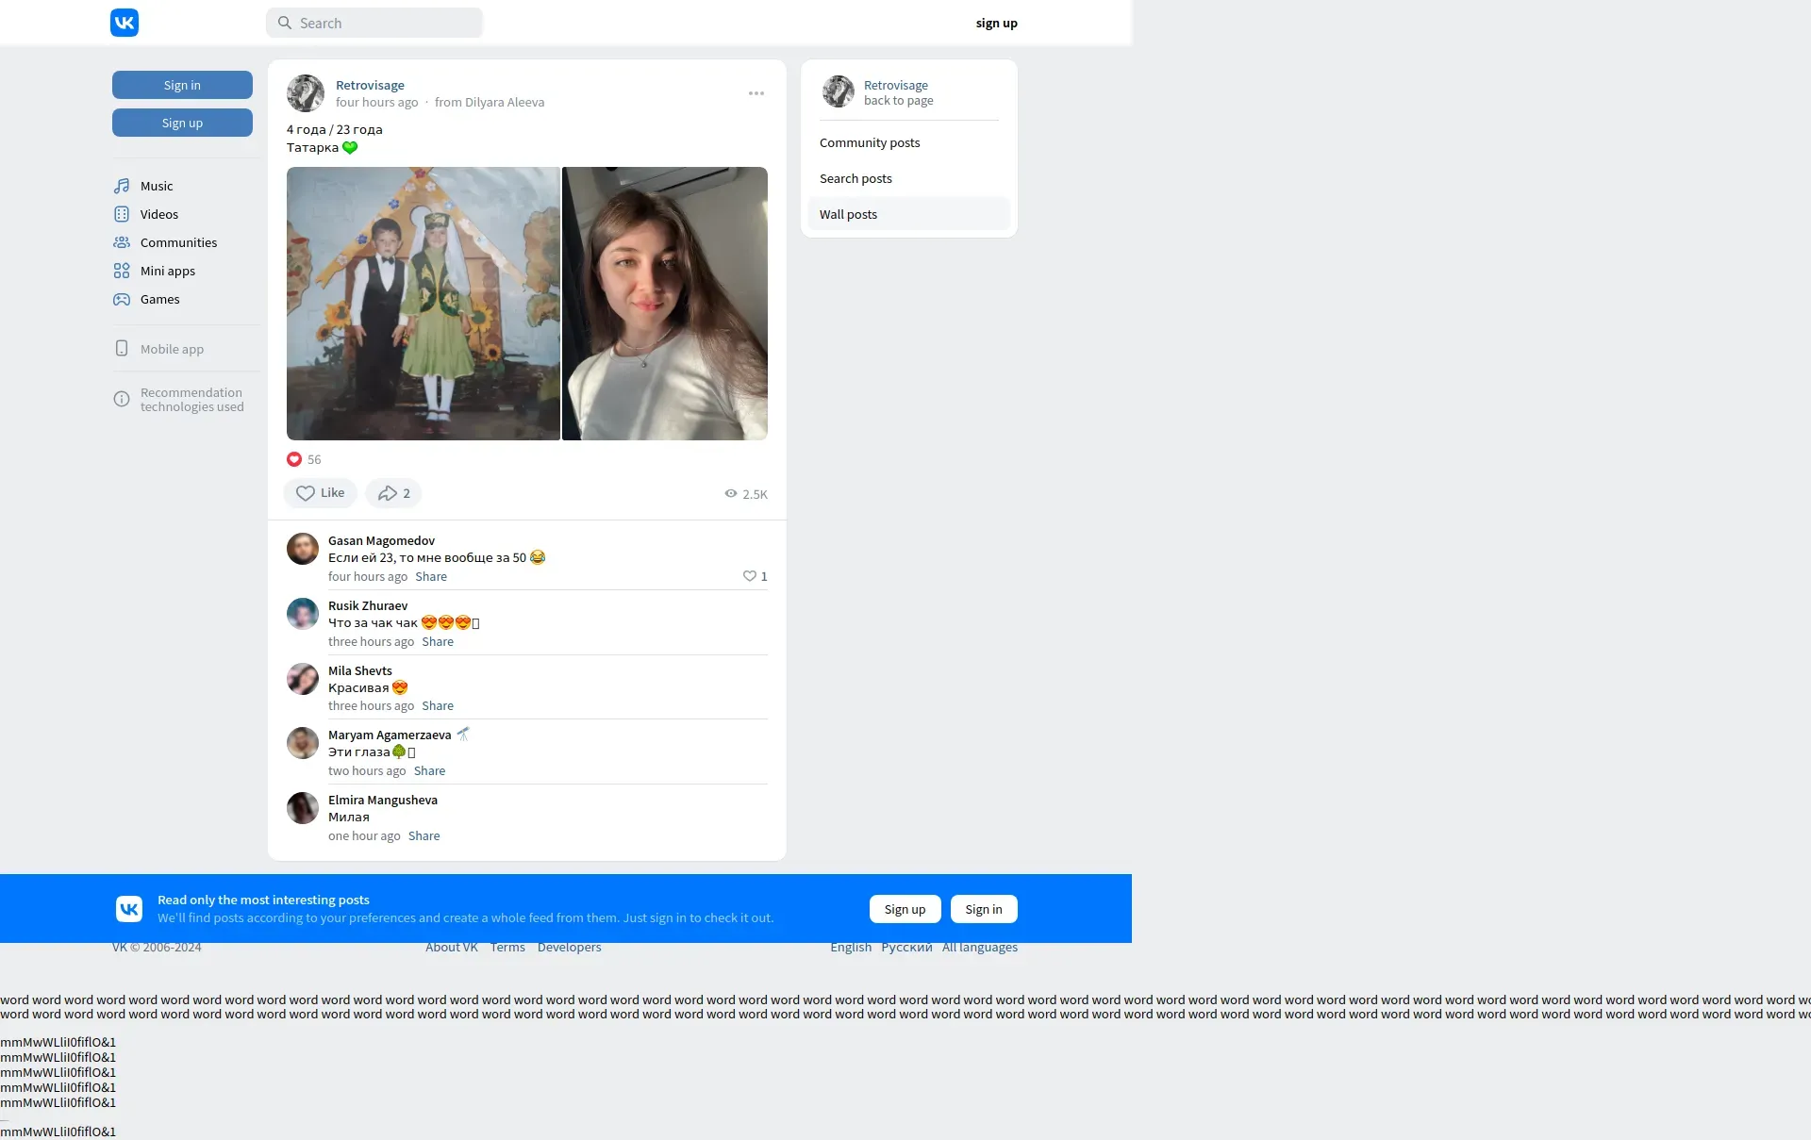This screenshot has height=1140, width=1811.
Task: Open the selfie photo on the right
Action: pyautogui.click(x=665, y=304)
